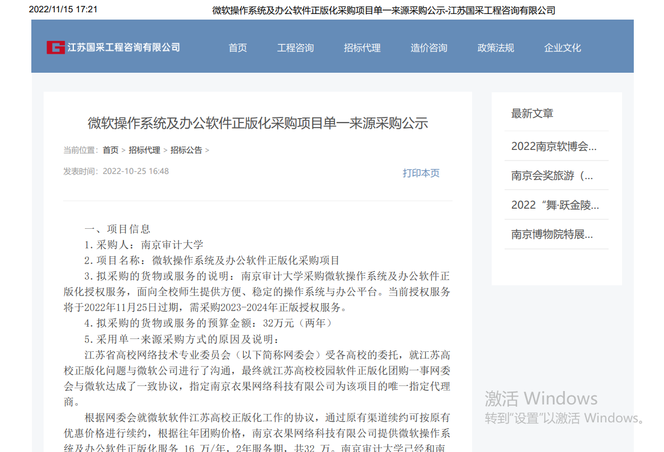664x452 pixels.
Task: Go to the 造价咨询 navigation item
Action: tap(428, 48)
